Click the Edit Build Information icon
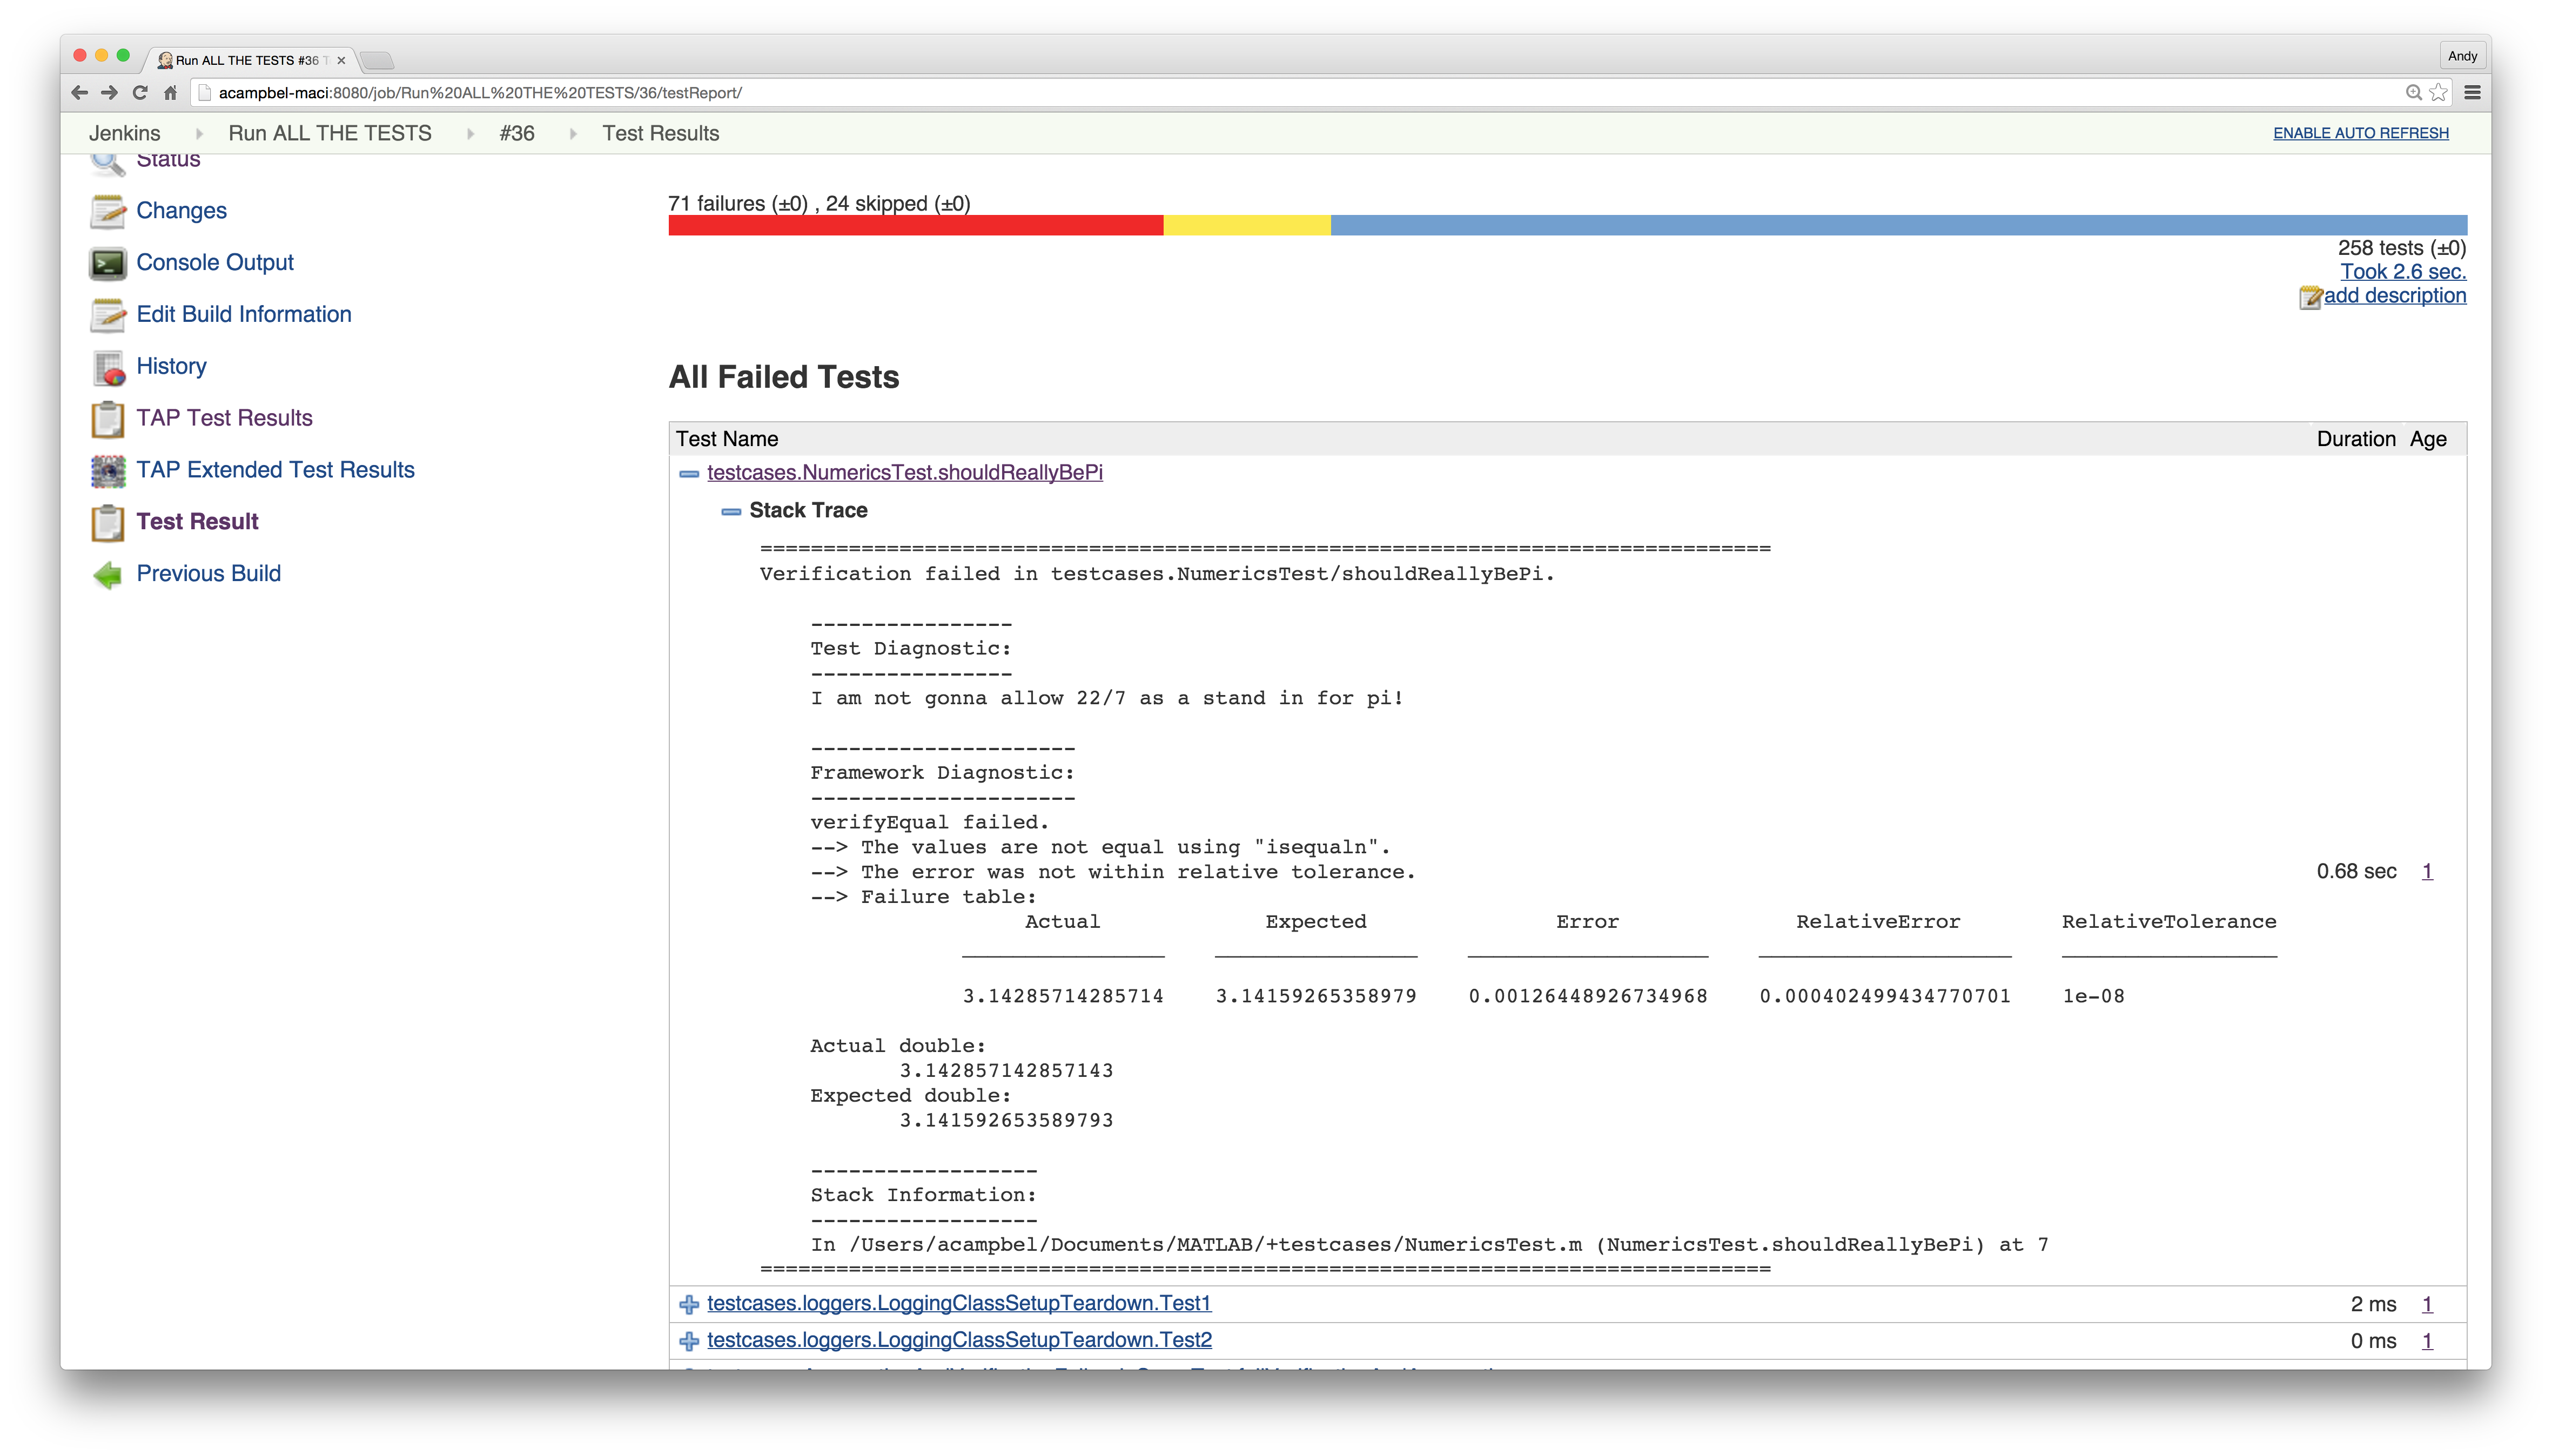Screen dimensions: 2552x1456 [107, 315]
